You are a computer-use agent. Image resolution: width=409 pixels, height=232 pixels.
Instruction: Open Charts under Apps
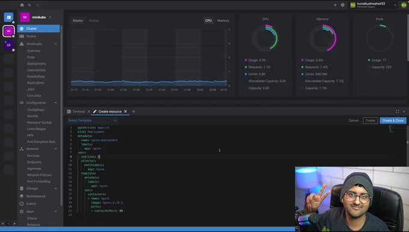click(x=32, y=218)
